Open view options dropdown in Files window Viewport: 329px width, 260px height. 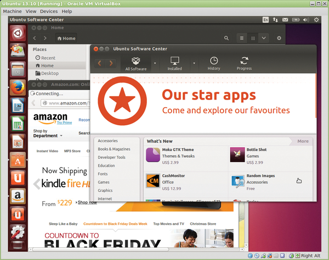click(264, 38)
